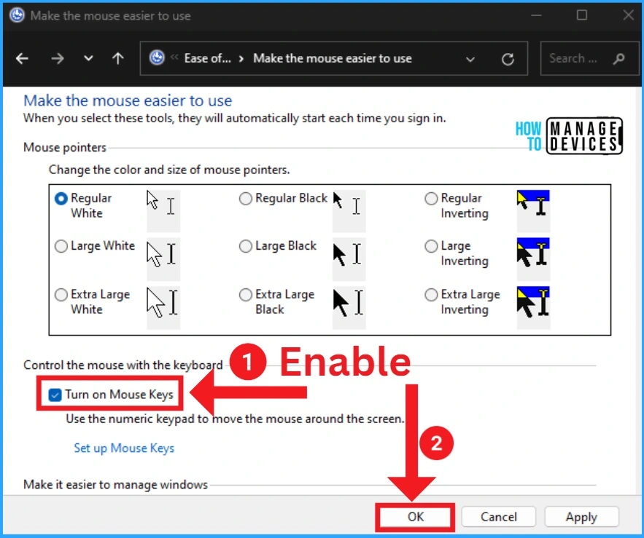Refresh the page with the refresh icon

508,59
